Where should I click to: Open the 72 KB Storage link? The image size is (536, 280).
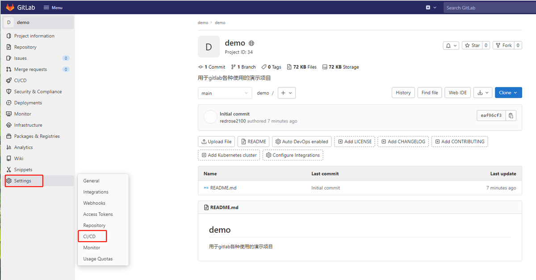(340, 67)
